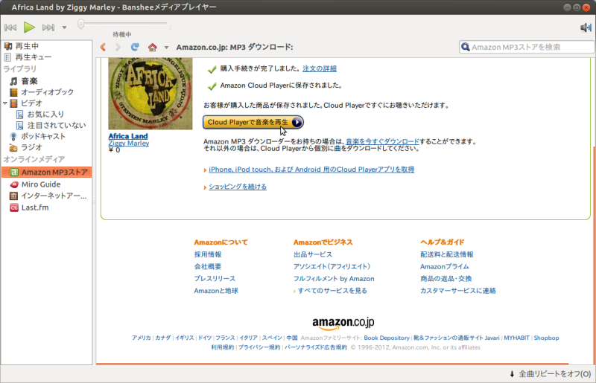Collapse the ビデオ tree node
The image size is (596, 383).
pos(5,103)
